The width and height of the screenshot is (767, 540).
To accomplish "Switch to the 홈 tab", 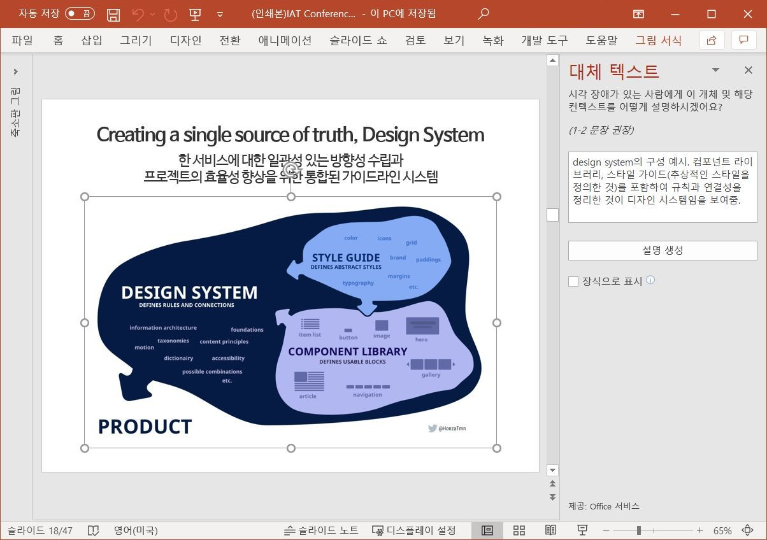I will [58, 40].
